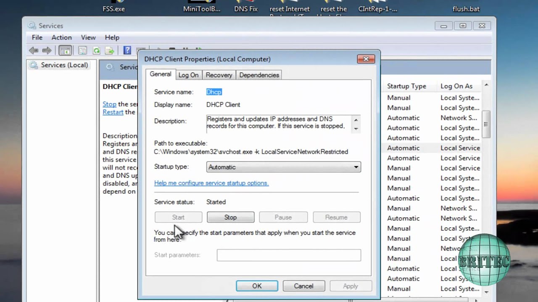Open the CIntRep-1-... desktop icon

click(378, 9)
